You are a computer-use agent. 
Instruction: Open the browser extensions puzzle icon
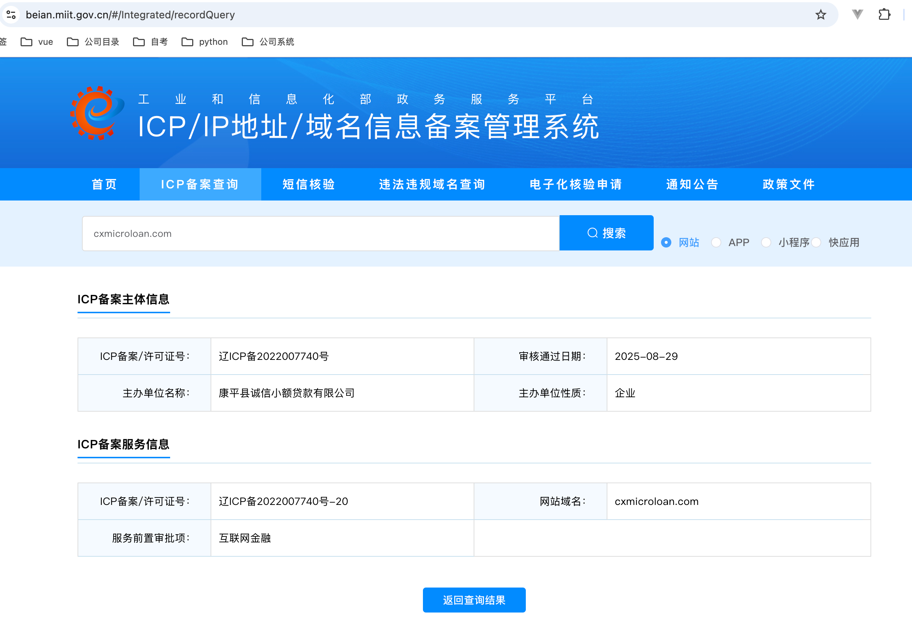(884, 15)
